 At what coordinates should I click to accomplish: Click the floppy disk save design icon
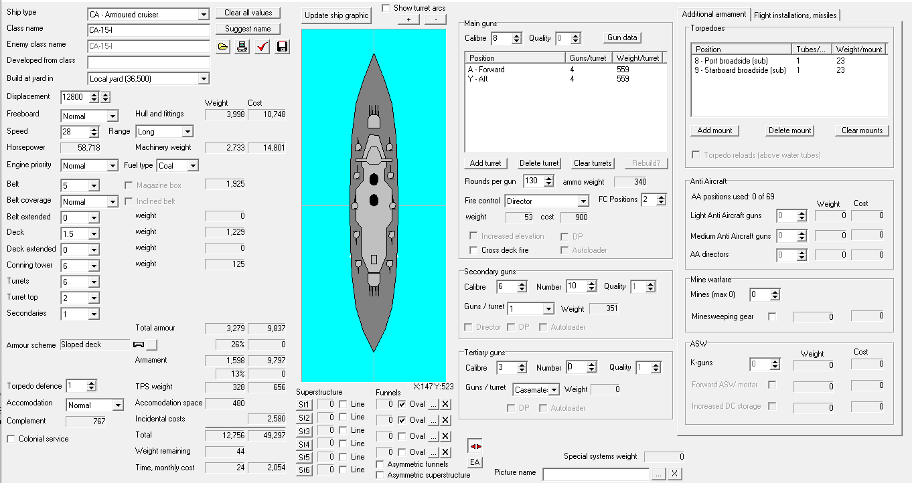pyautogui.click(x=282, y=47)
